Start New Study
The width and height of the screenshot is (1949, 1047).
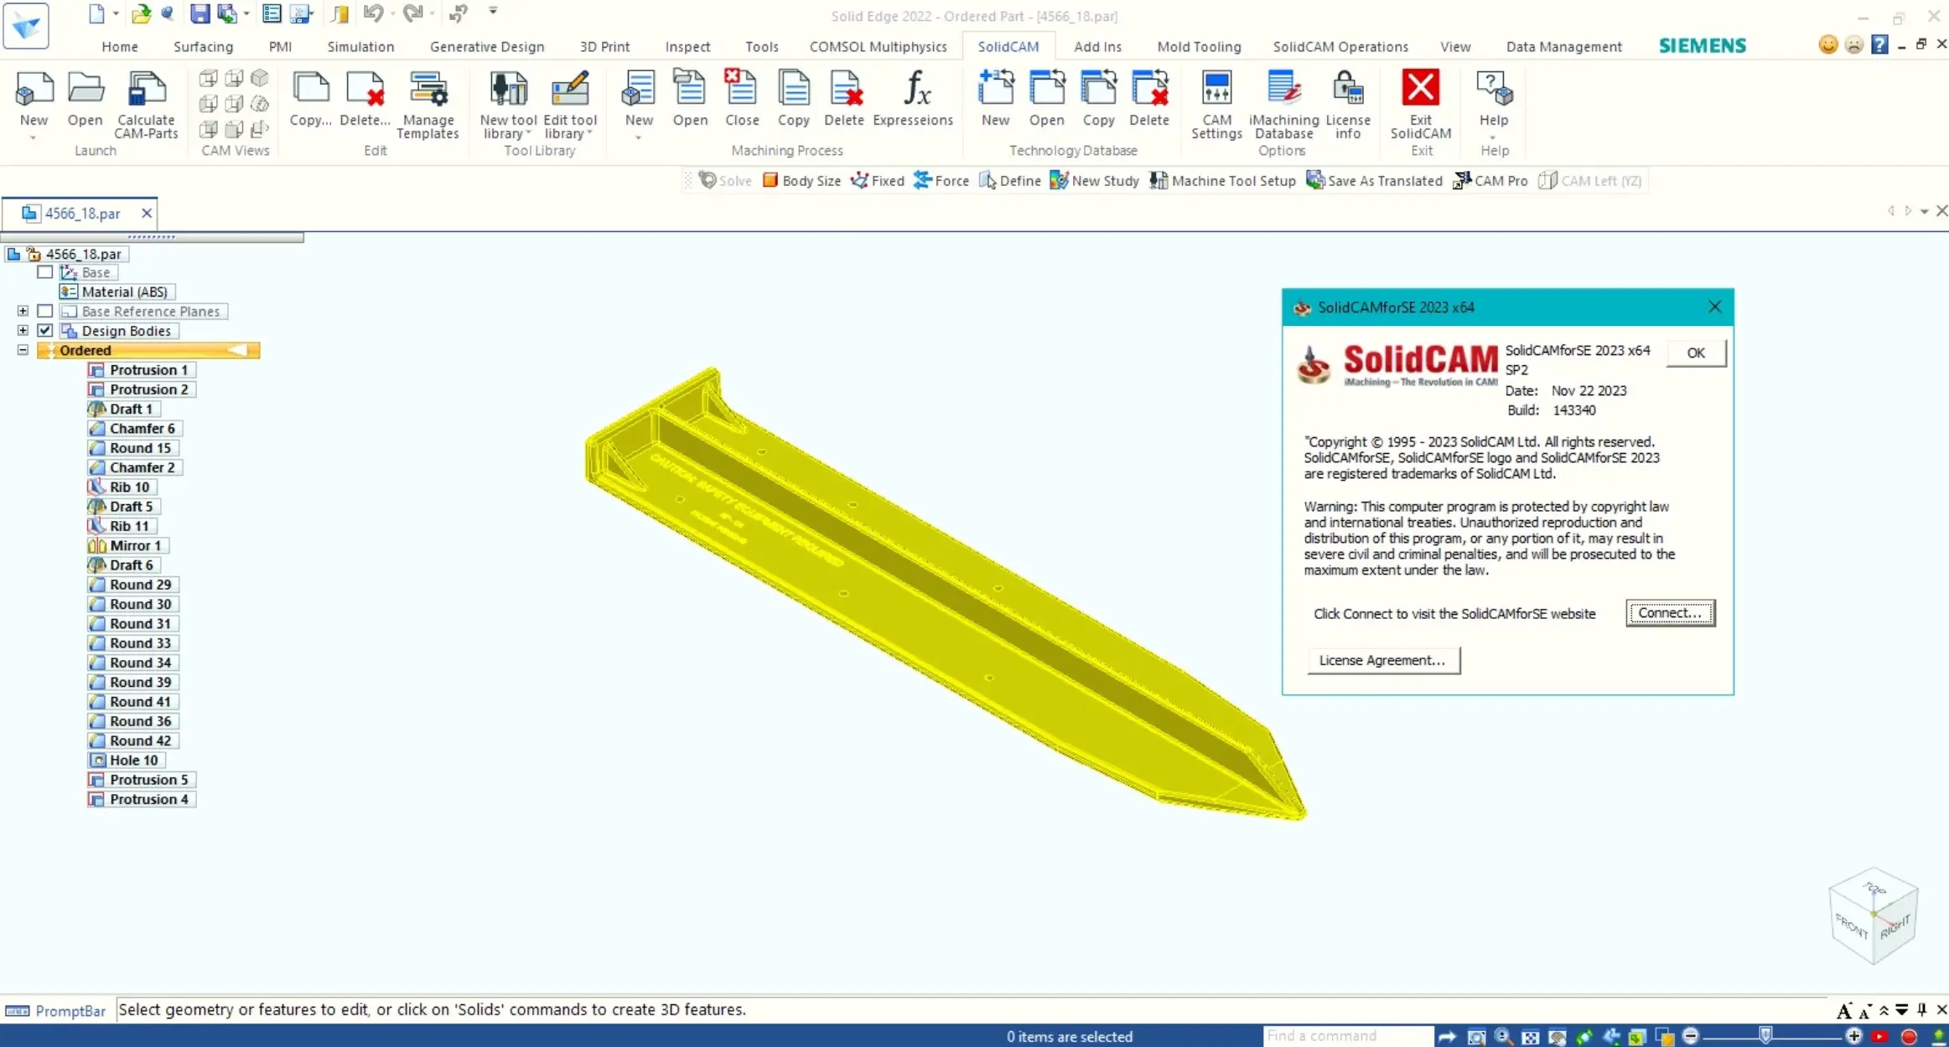[1095, 181]
